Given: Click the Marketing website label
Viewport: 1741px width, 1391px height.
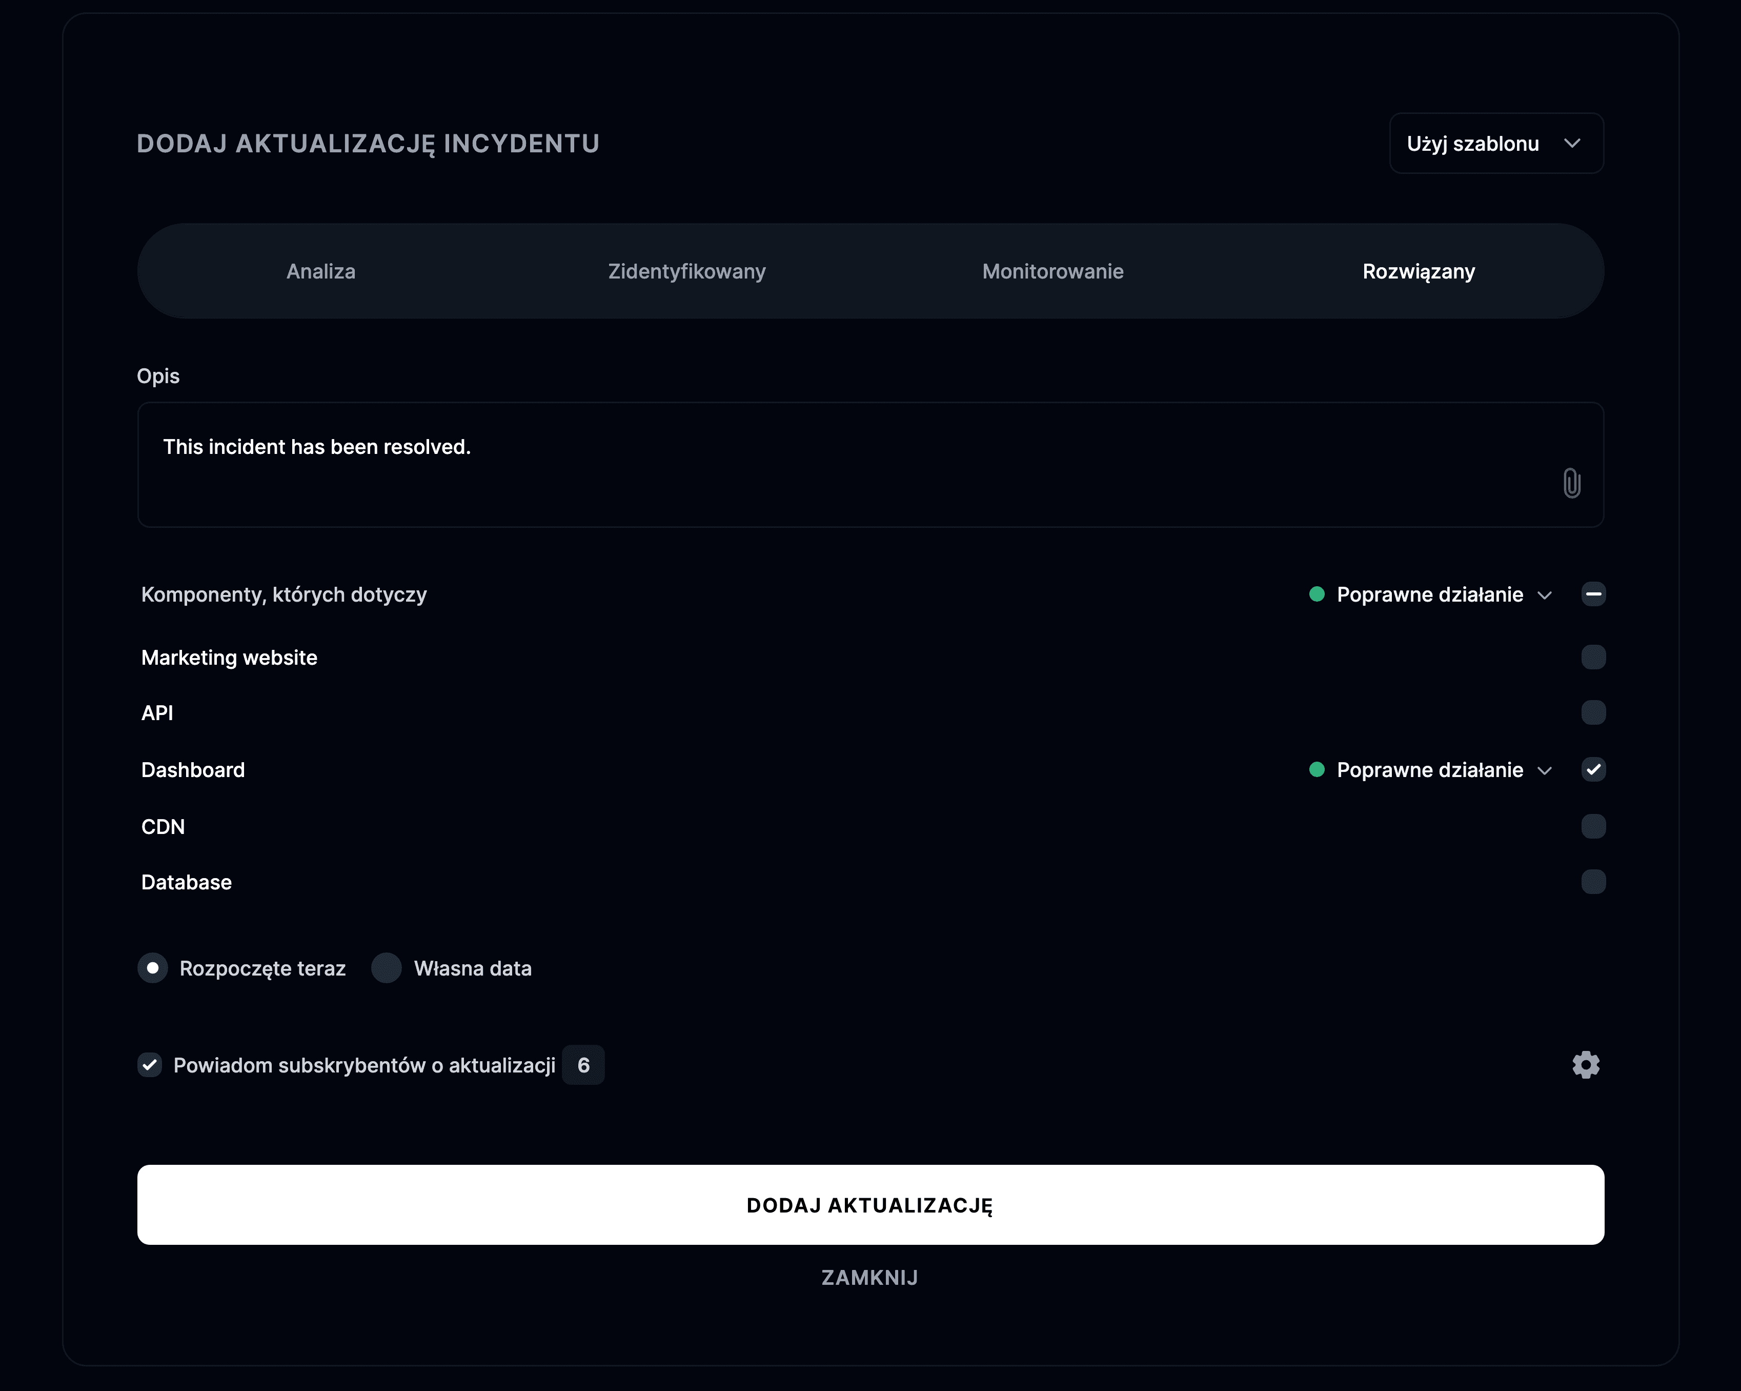Looking at the screenshot, I should (229, 658).
